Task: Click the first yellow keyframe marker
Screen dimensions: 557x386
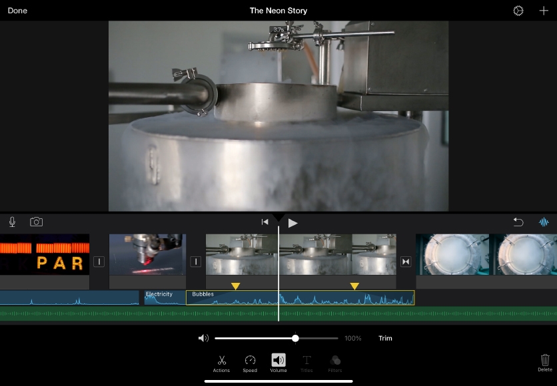Action: coord(235,286)
